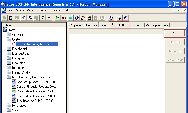Select the Financials folder

point(19,63)
